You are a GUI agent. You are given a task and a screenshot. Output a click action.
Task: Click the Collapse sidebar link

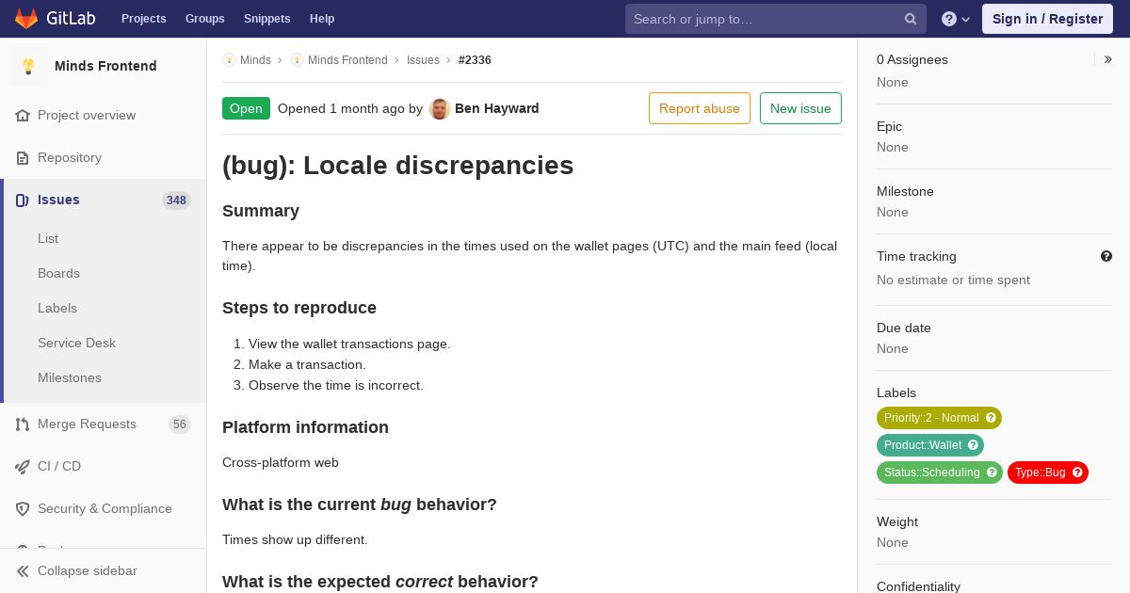pyautogui.click(x=104, y=570)
